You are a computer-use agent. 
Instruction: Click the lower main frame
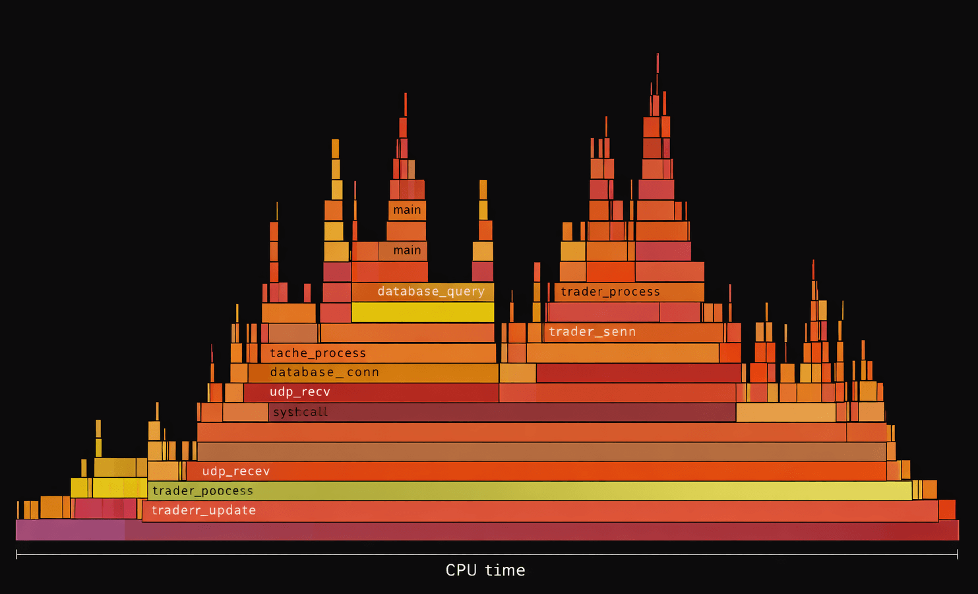click(406, 250)
